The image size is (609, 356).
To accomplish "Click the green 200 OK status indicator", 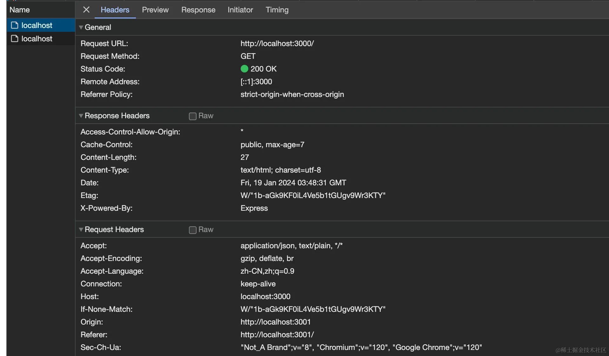I will coord(244,69).
